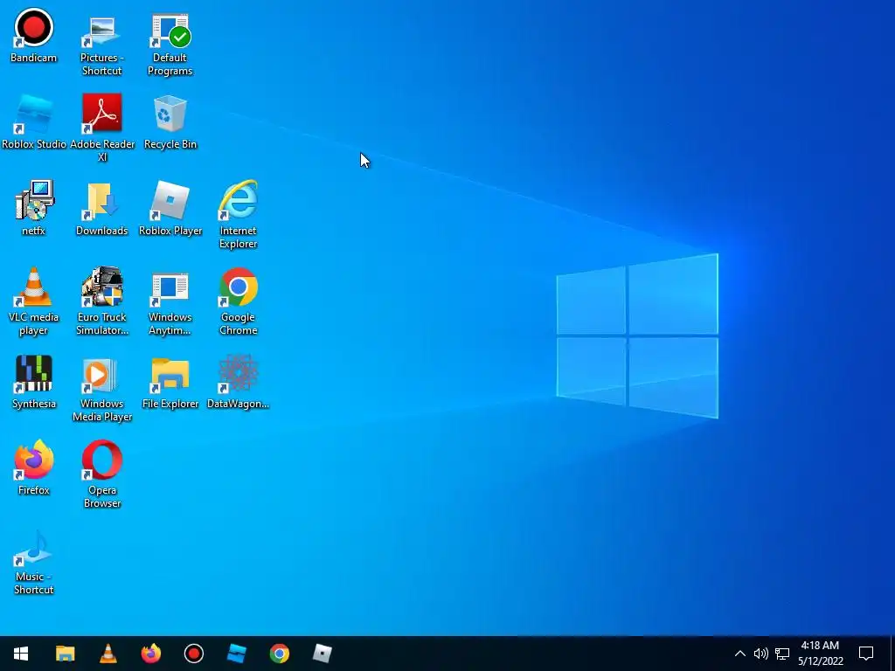Open Roblox Player from the taskbar
The width and height of the screenshot is (895, 671).
click(x=322, y=654)
